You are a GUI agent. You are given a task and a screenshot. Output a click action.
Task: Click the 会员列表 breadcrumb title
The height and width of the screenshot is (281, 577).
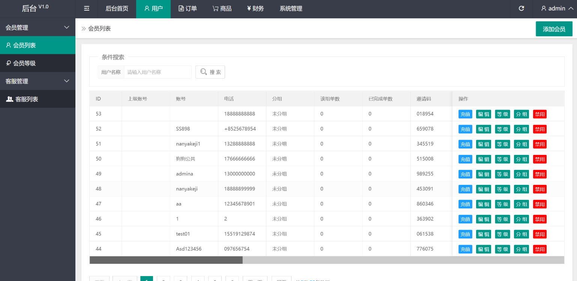point(99,28)
